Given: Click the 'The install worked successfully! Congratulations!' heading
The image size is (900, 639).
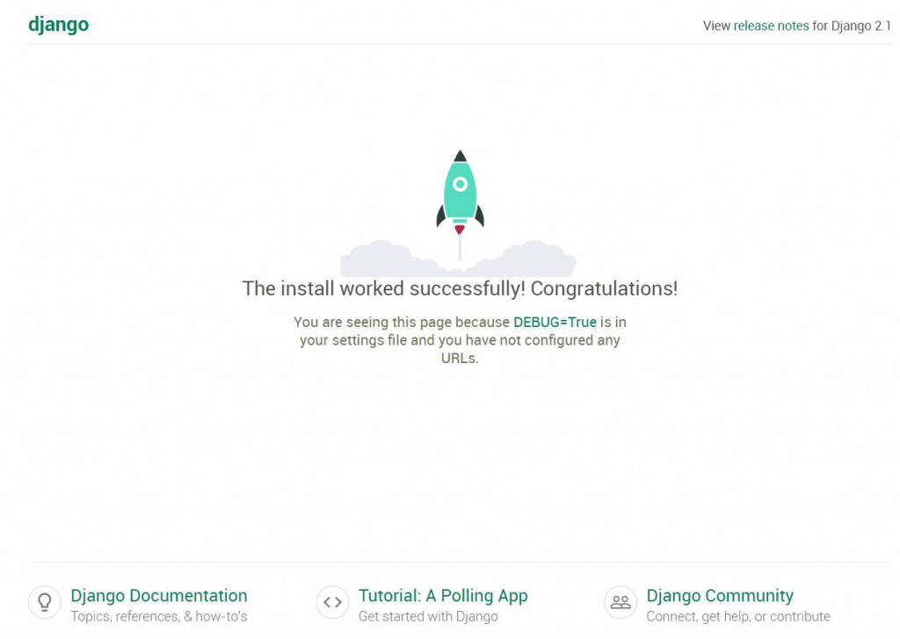Looking at the screenshot, I should point(460,288).
